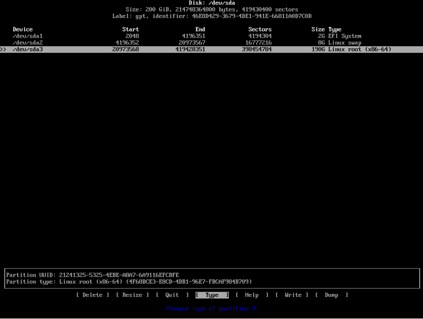423x319 pixels.
Task: Click the Sectors column header
Action: point(260,29)
